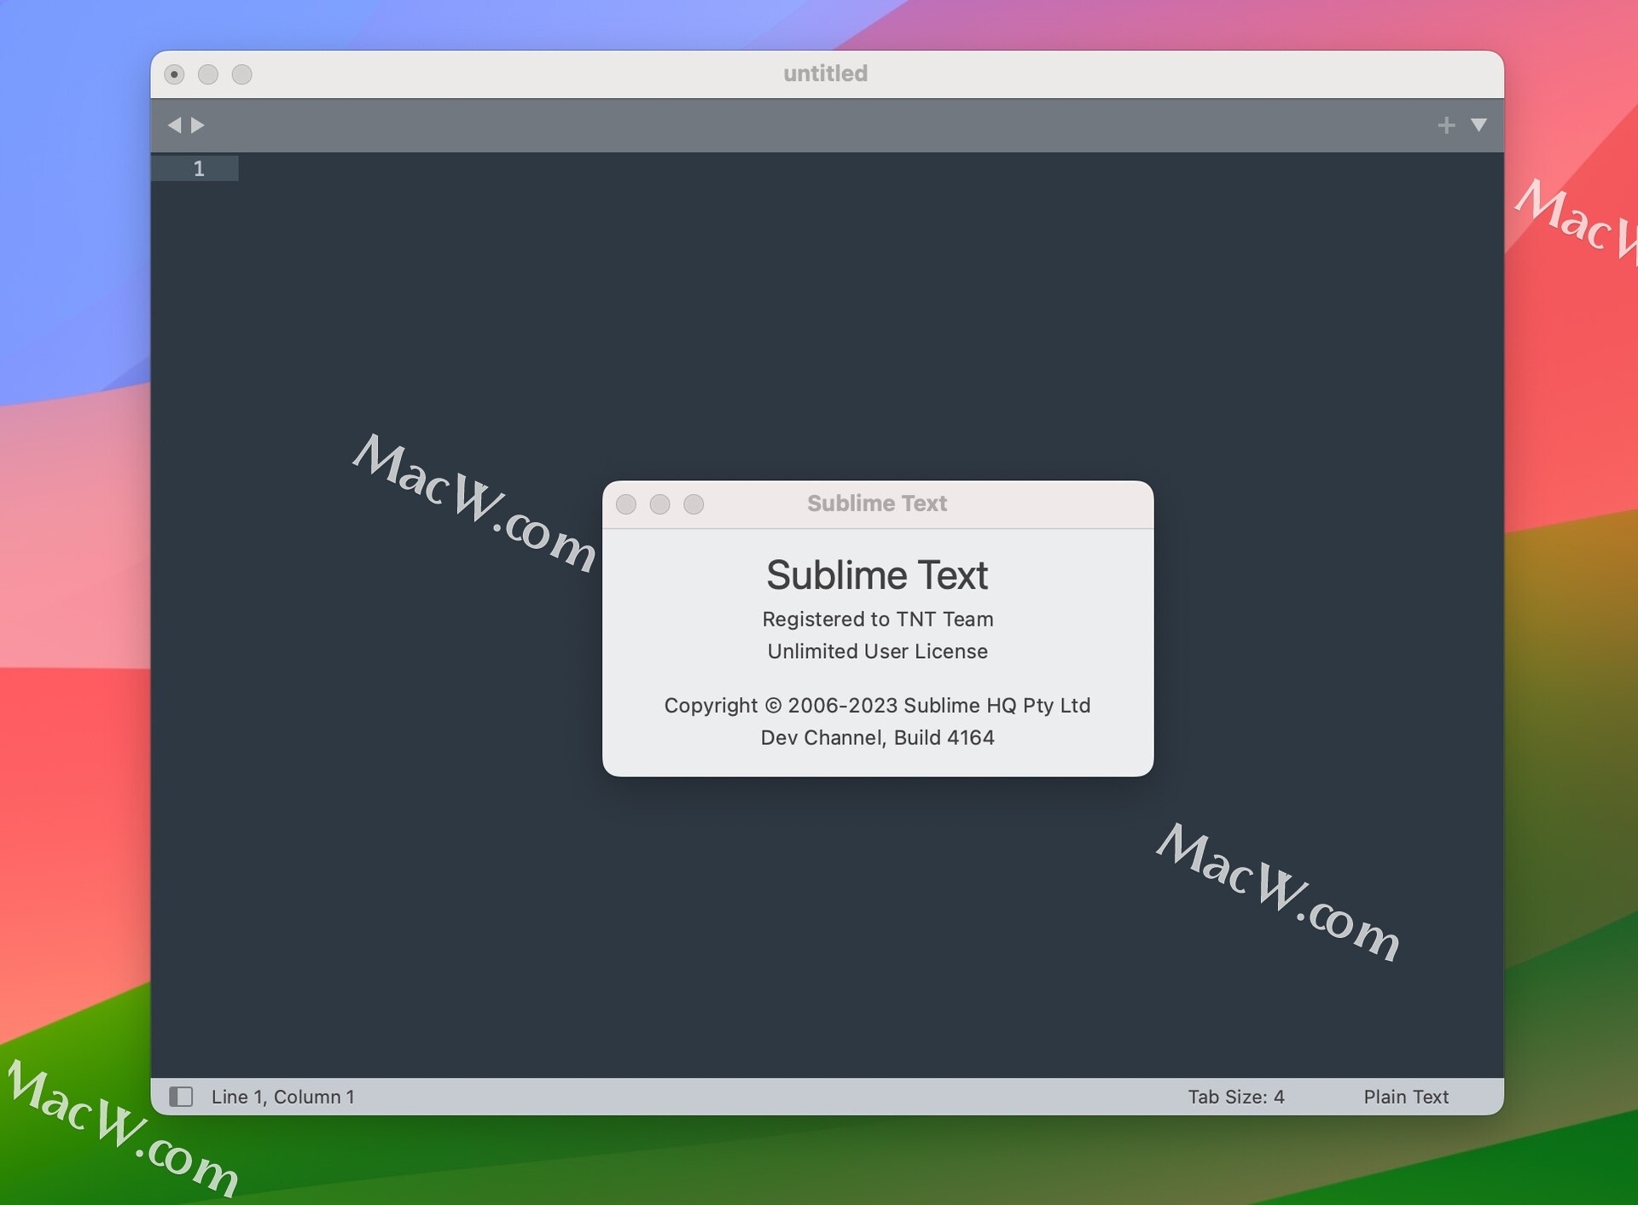Minimize the Sublime Text about dialog
Image resolution: width=1638 pixels, height=1205 pixels.
[660, 504]
